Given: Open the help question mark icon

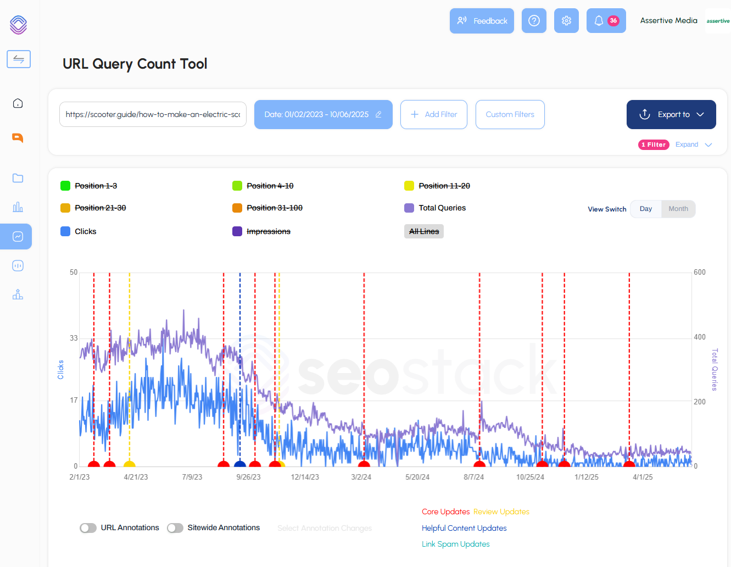Looking at the screenshot, I should click(x=534, y=20).
